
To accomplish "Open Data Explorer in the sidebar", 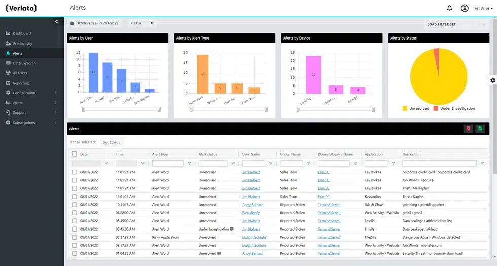I will click(24, 63).
